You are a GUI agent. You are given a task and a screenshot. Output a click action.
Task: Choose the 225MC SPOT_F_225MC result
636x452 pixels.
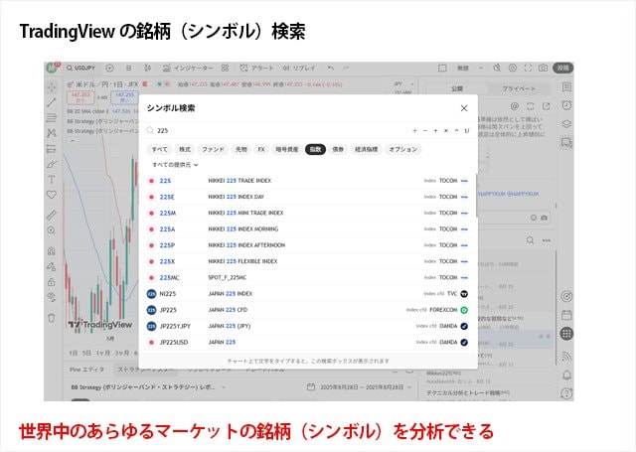pos(308,278)
